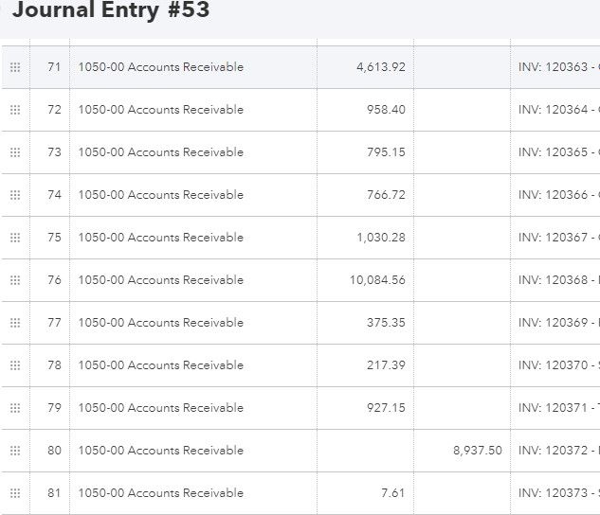
Task: Open the account field on line 80
Action: (161, 451)
